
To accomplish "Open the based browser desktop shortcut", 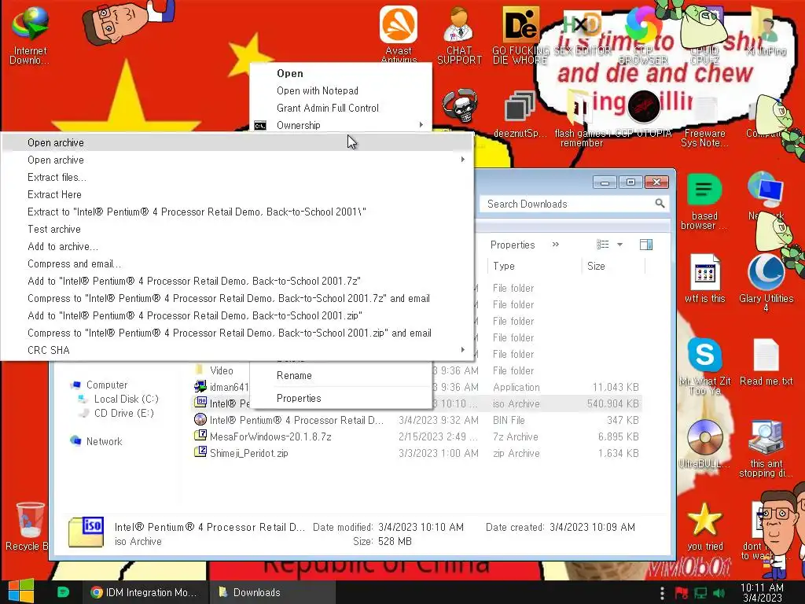I will coord(704,201).
